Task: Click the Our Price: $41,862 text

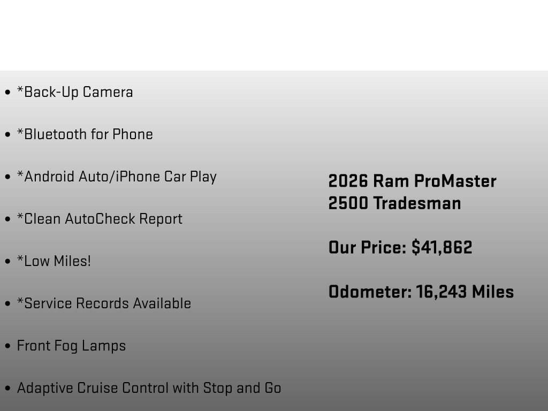Action: tap(400, 247)
